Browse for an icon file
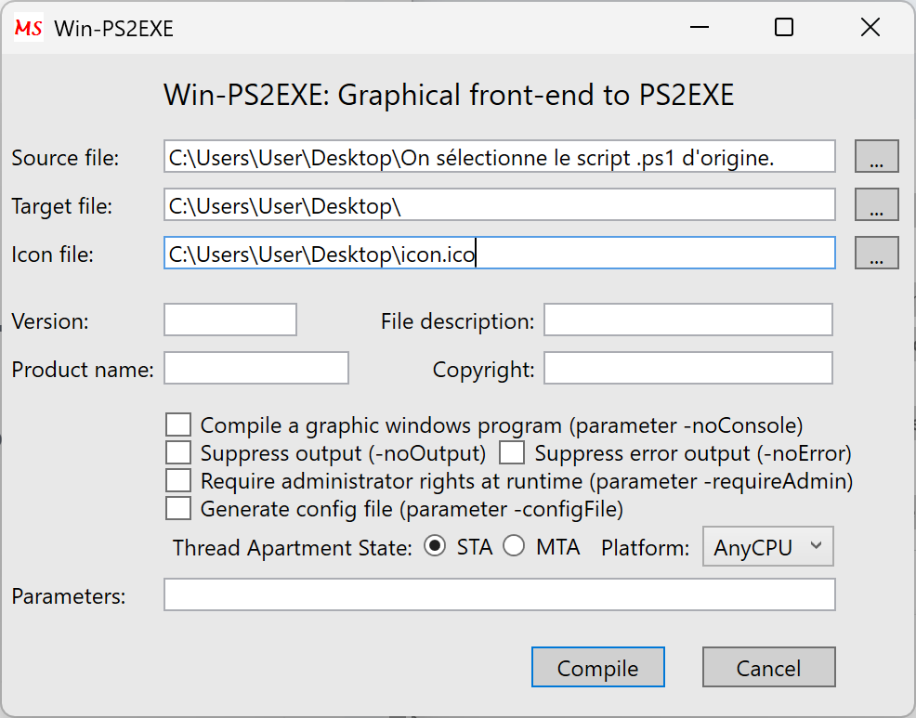The image size is (916, 718). pyautogui.click(x=876, y=253)
